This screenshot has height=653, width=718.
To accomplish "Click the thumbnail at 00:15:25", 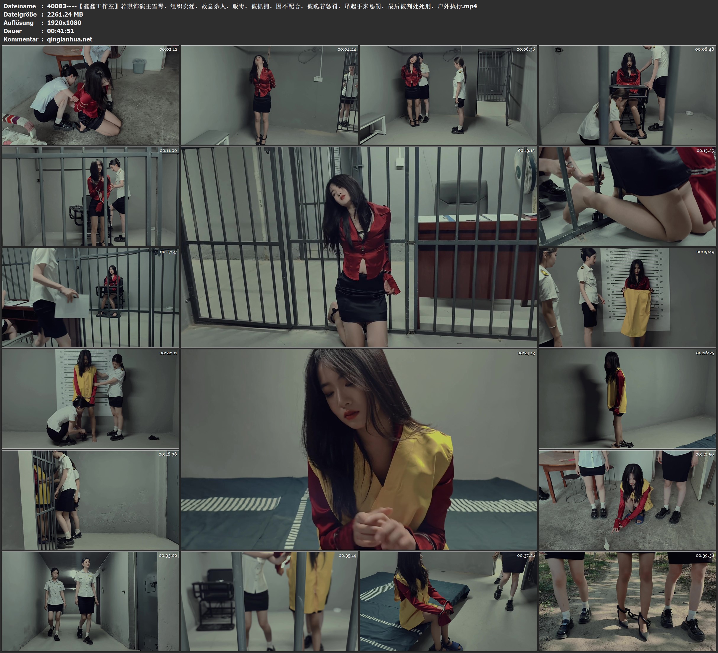I will 627,196.
